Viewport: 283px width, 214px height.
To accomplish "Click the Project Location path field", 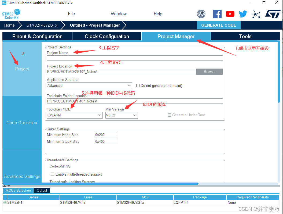I will pyautogui.click(x=122, y=72).
